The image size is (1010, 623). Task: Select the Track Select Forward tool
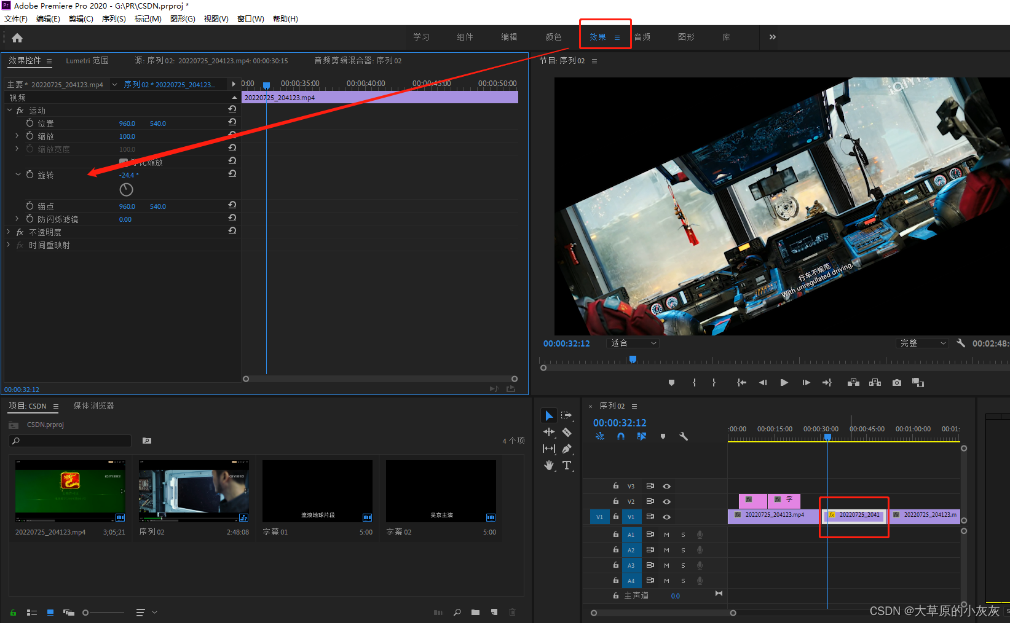coord(567,416)
